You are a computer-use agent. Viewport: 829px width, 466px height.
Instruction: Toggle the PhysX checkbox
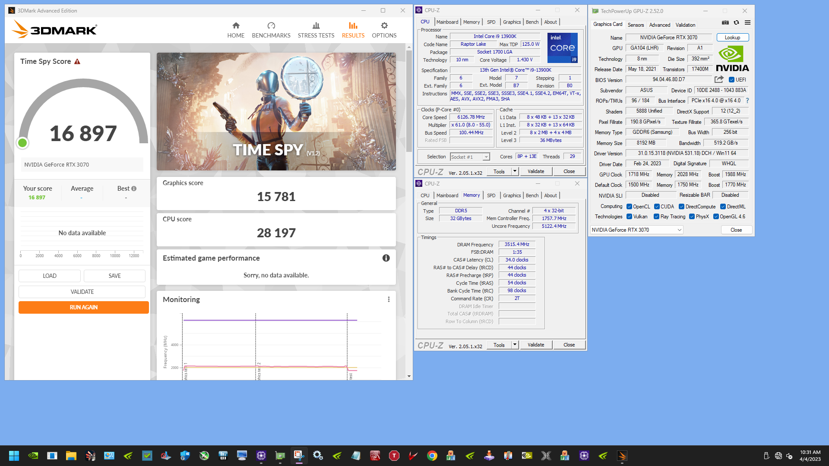tap(692, 217)
